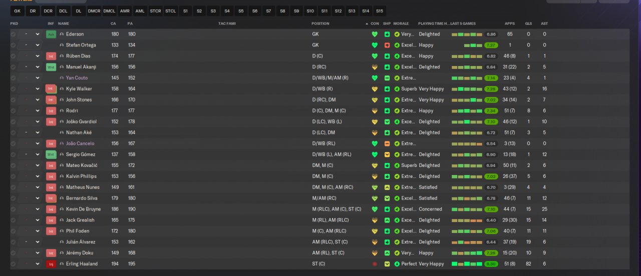Toggle picked checkmark for Kyle Walker
The height and width of the screenshot is (276, 641).
tap(13, 89)
